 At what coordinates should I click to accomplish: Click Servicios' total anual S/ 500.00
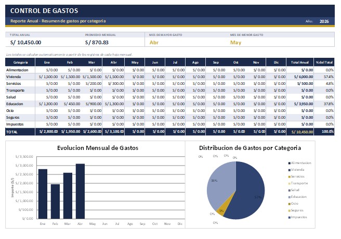[305, 83]
